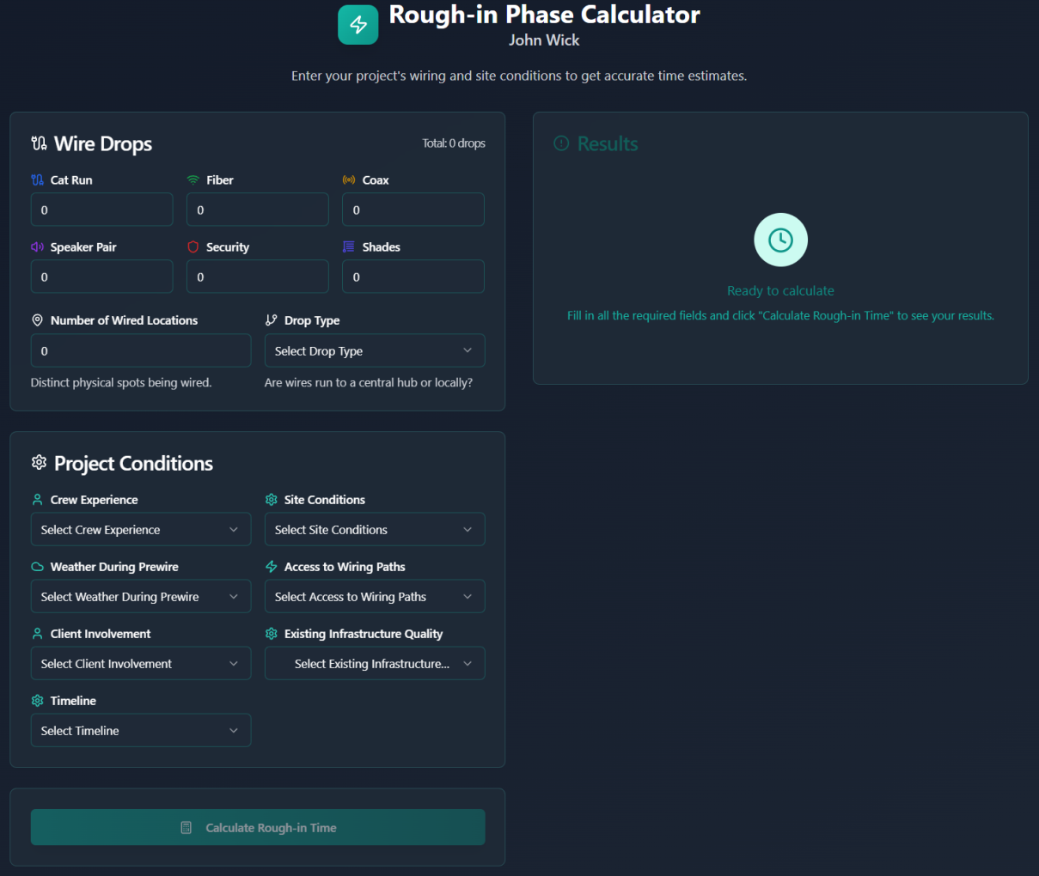This screenshot has height=876, width=1039.
Task: Open the Drop Type dropdown
Action: (374, 351)
